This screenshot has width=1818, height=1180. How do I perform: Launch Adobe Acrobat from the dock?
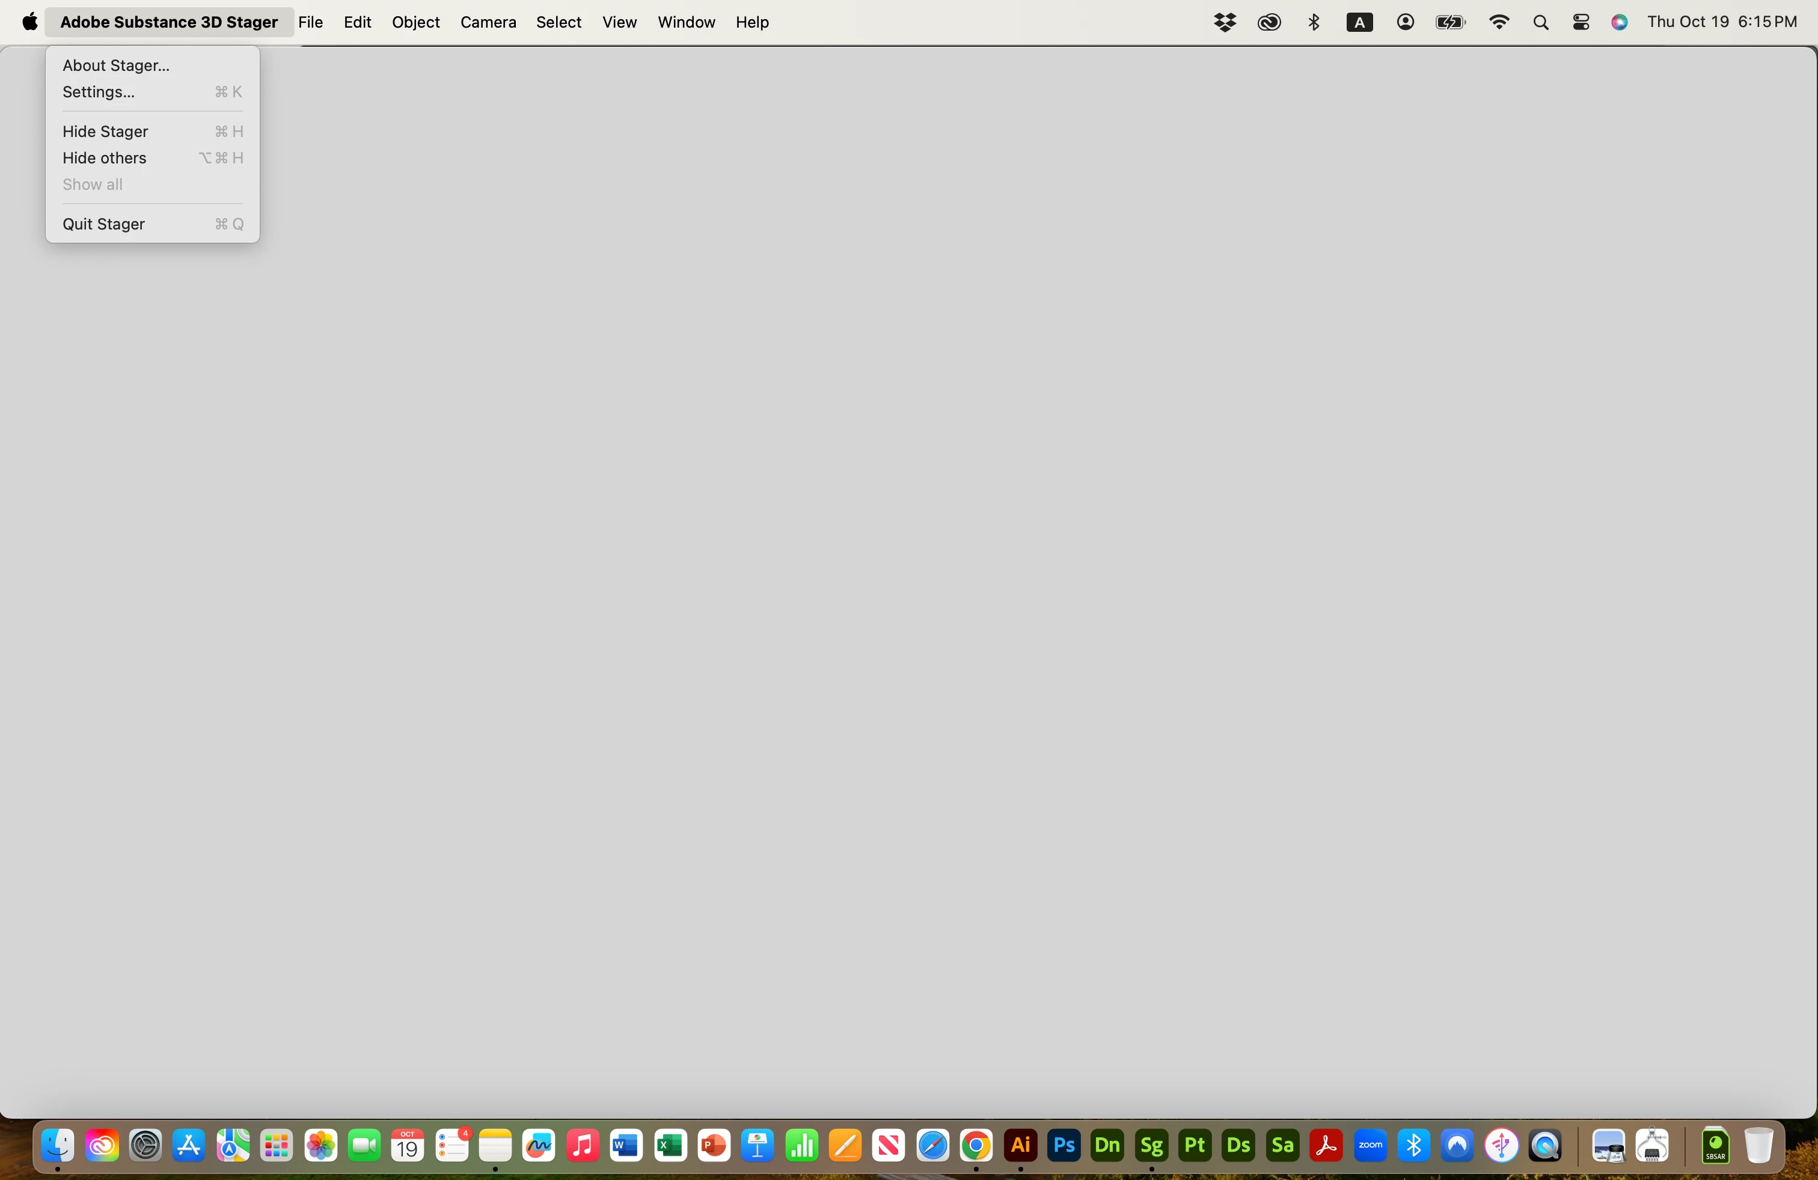coord(1326,1146)
